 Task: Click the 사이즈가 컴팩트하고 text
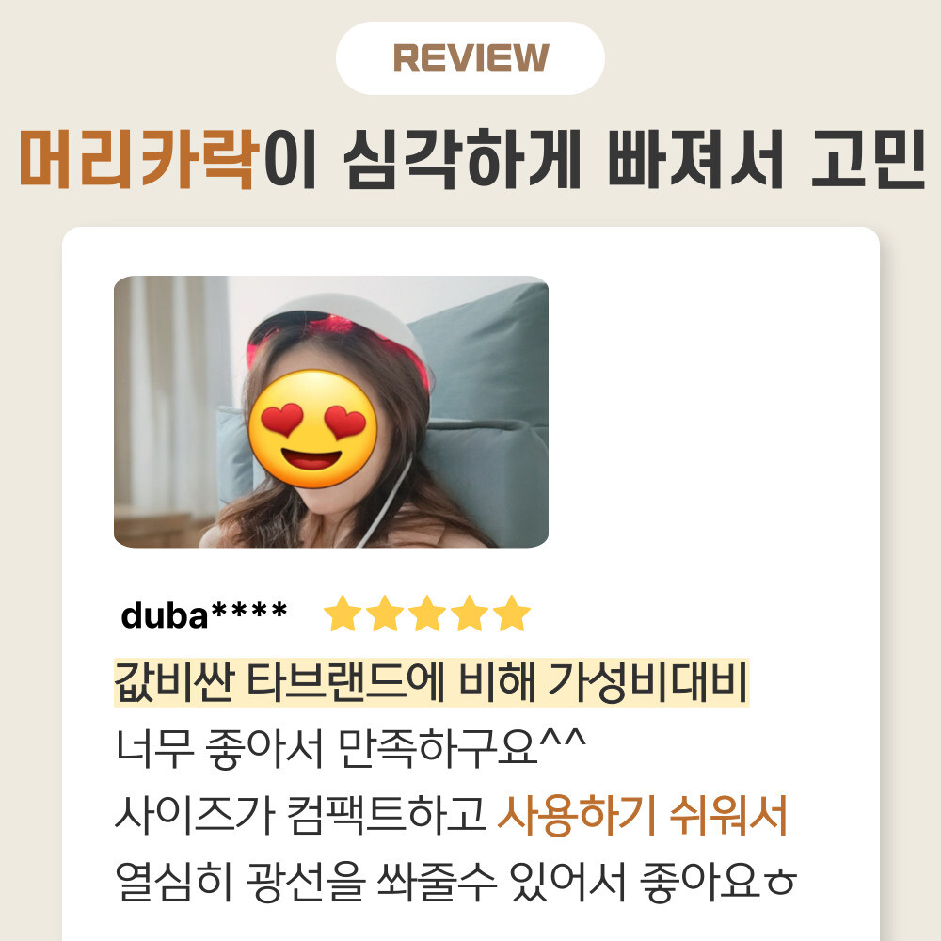tap(300, 815)
